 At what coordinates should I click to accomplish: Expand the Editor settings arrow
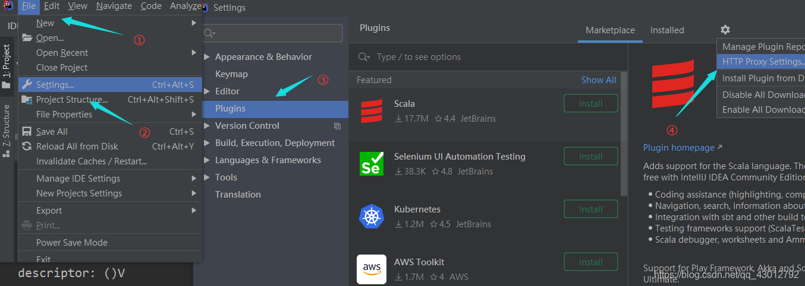coord(207,91)
